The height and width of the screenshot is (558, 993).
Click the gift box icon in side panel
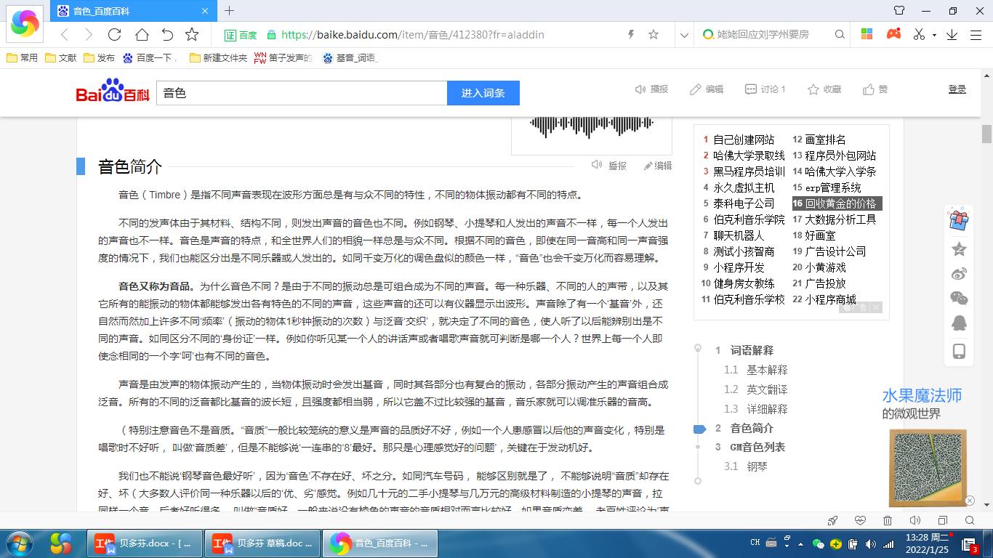tap(959, 219)
